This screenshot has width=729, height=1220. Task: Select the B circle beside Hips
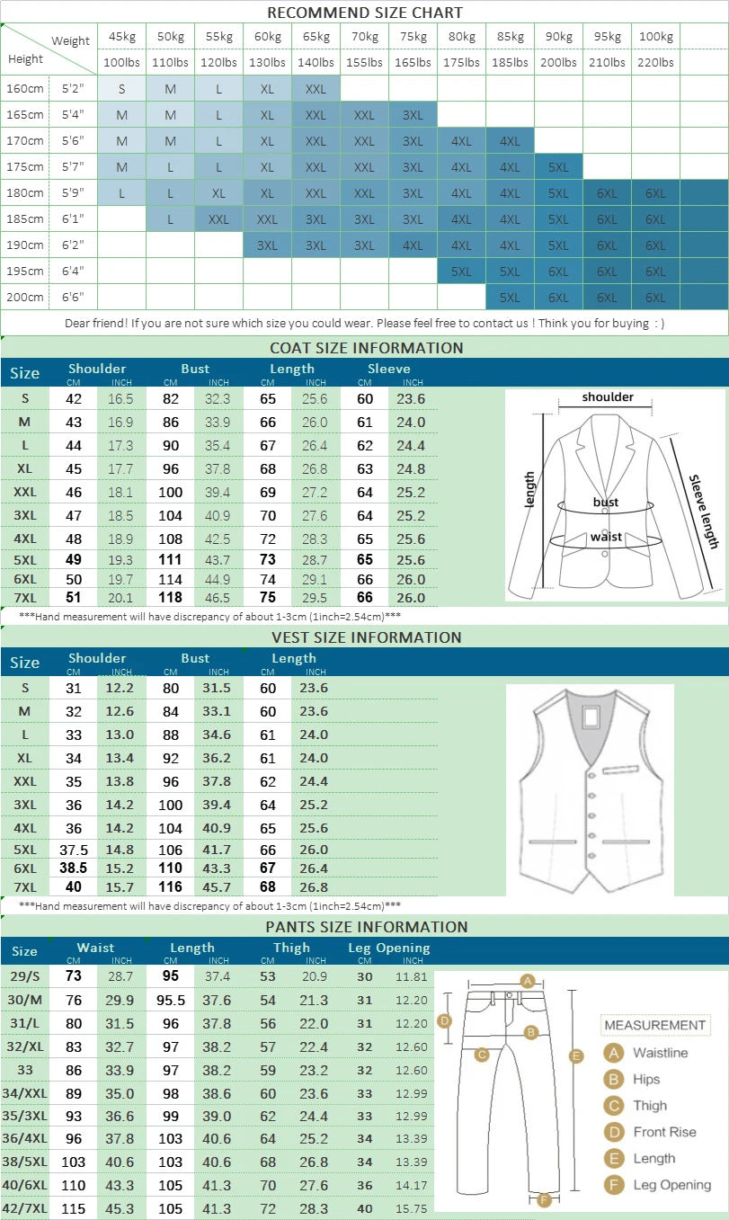pos(614,1080)
